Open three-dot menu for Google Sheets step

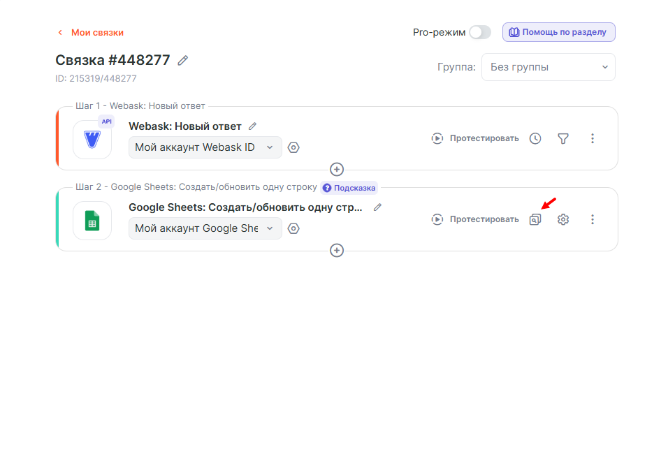[x=593, y=219]
